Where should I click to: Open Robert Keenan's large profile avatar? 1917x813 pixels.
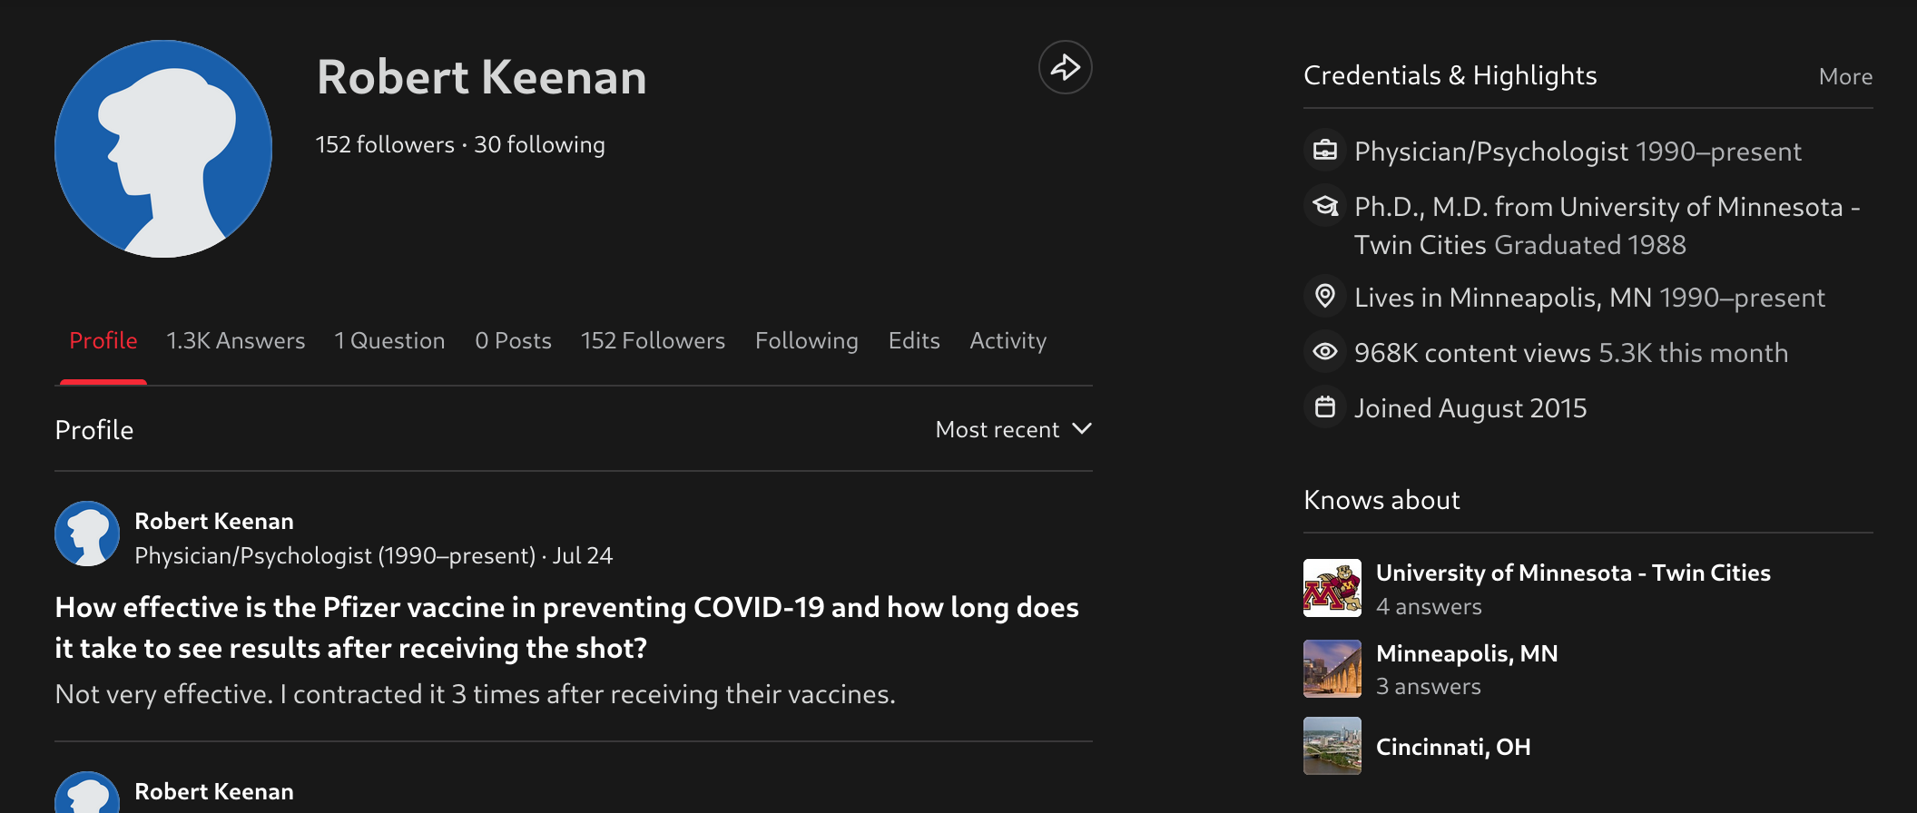pos(163,149)
